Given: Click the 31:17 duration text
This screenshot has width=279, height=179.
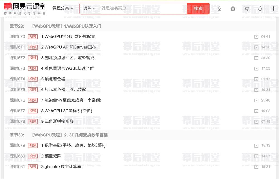Looking at the screenshot, I should (266, 79).
